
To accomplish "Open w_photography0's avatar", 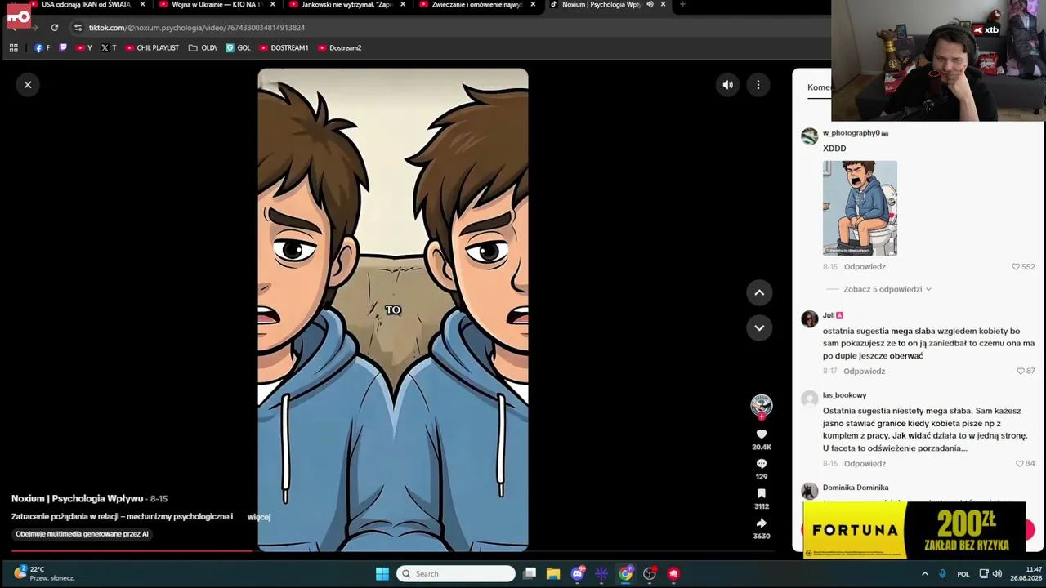I will 810,136.
